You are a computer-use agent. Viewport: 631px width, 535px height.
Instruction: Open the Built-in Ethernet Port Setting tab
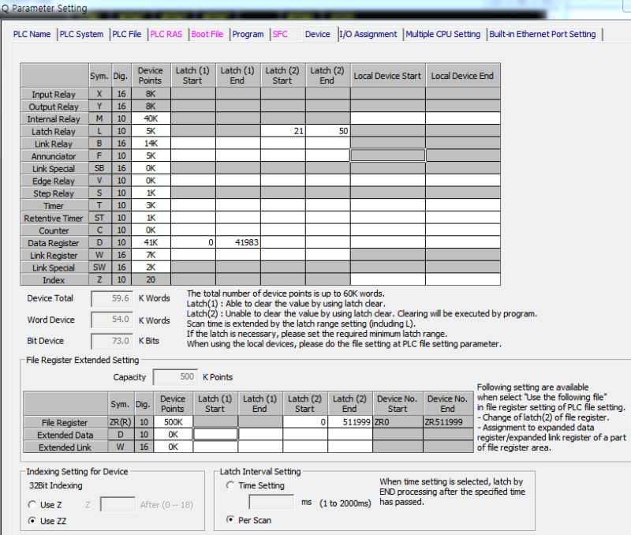pos(543,34)
